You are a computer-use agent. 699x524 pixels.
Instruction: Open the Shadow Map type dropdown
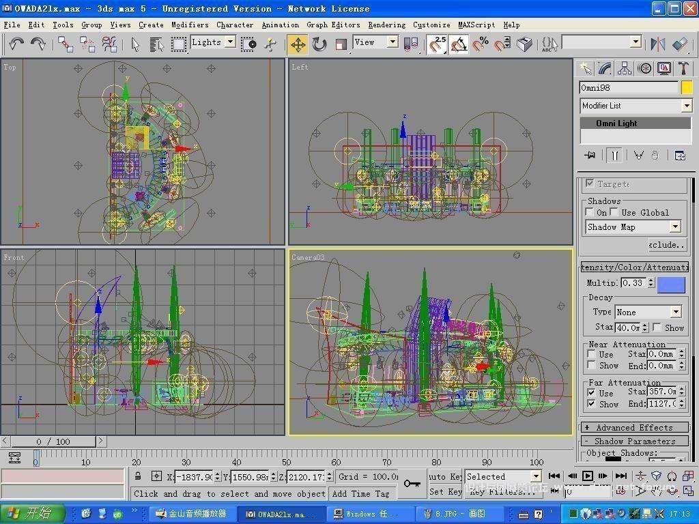tap(675, 227)
